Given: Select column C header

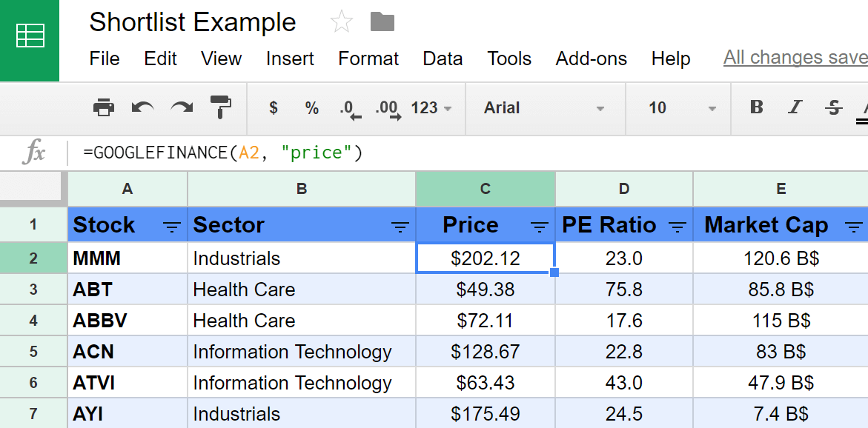Looking at the screenshot, I should (x=486, y=189).
